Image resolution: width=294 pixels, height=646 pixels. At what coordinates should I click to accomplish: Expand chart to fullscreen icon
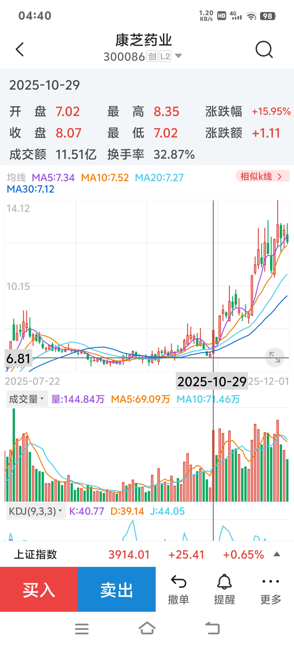pyautogui.click(x=275, y=357)
